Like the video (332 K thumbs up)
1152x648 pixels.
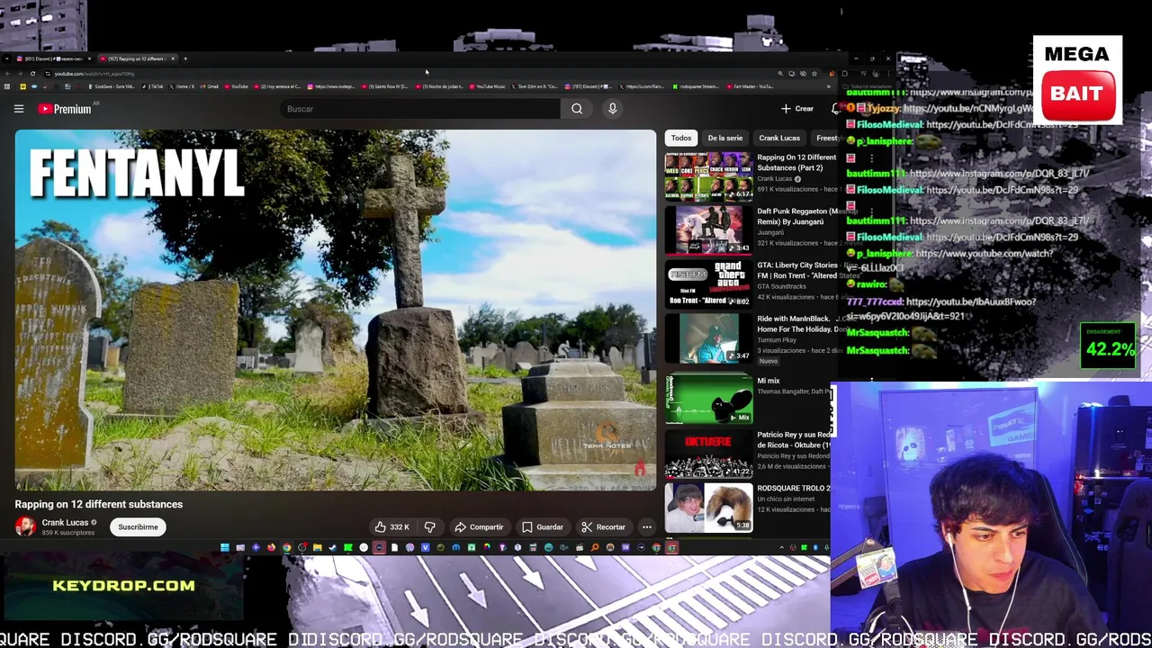click(x=391, y=527)
